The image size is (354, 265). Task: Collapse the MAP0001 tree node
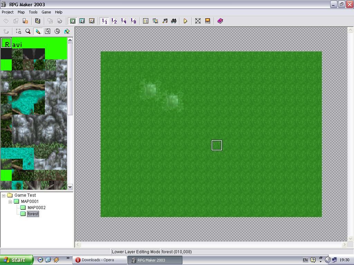10,202
